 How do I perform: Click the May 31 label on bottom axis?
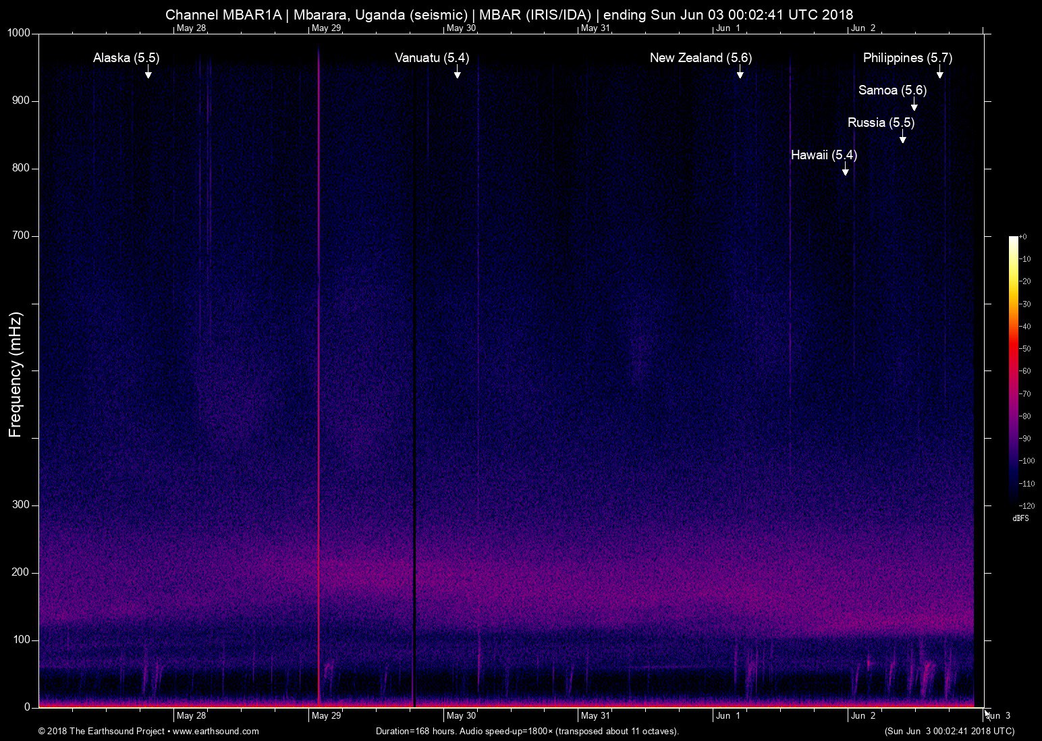(x=595, y=716)
